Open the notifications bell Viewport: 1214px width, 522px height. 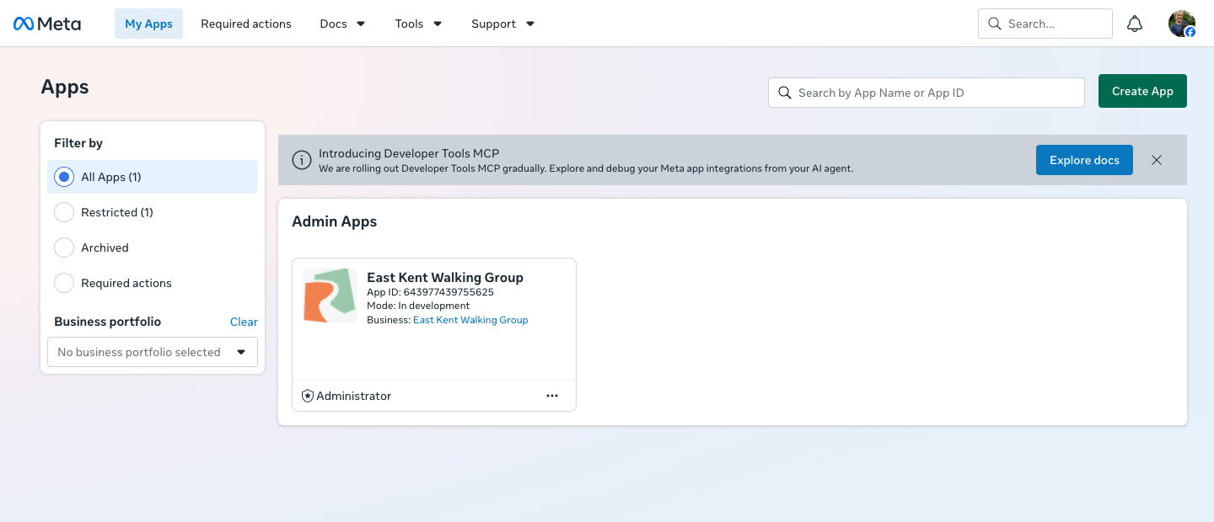tap(1135, 24)
